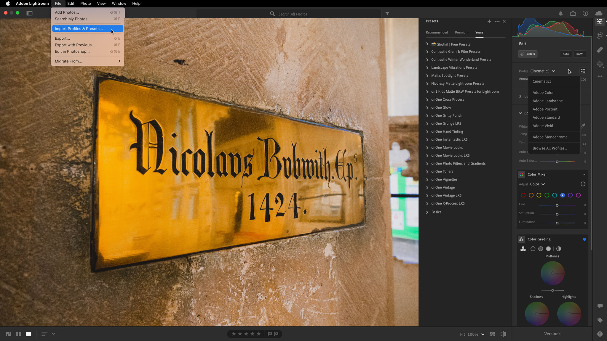Click the add preset plus icon

(x=489, y=21)
